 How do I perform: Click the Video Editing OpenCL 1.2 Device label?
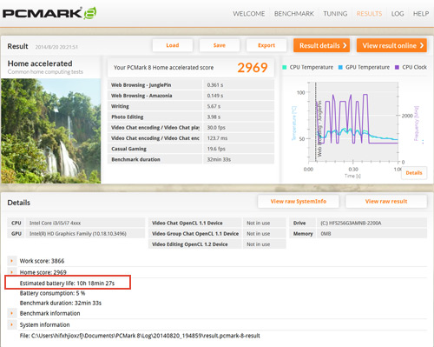pos(190,244)
